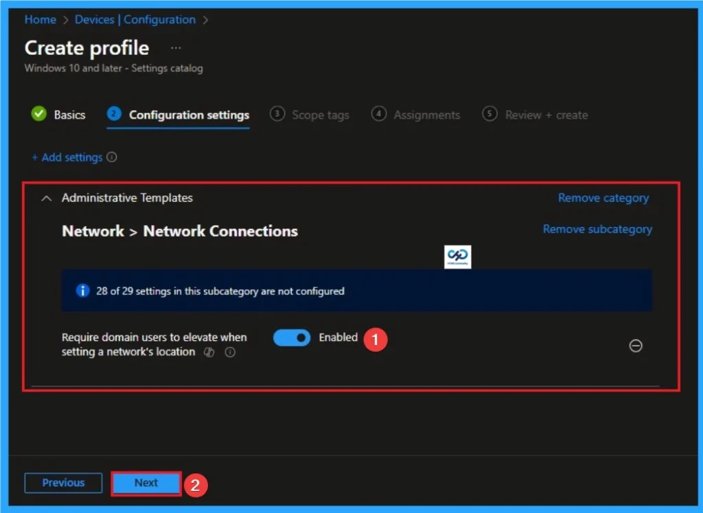703x513 pixels.
Task: Click the Devices | Configuration breadcrumb
Action: [135, 19]
